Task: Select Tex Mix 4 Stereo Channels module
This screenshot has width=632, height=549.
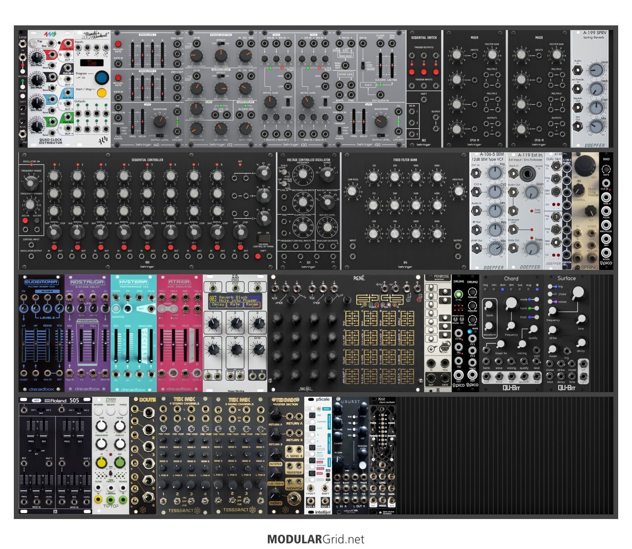Action: coord(184,455)
